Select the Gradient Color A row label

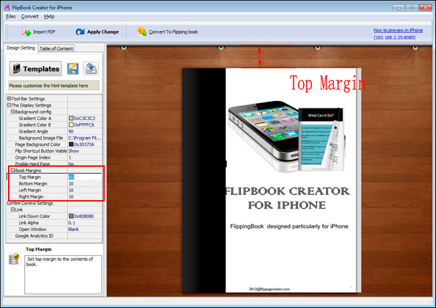(35, 119)
